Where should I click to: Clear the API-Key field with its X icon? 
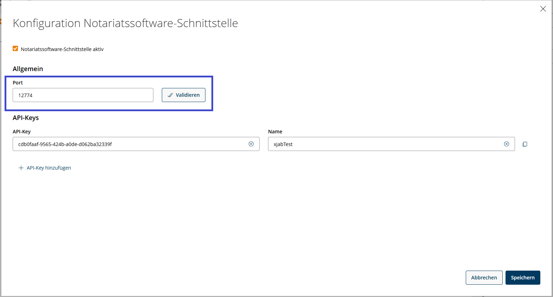click(x=251, y=144)
